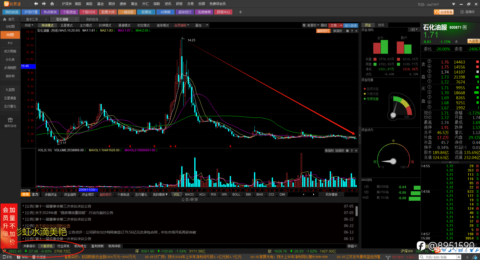Open the 沪深京 menu
The width and height of the screenshot is (480, 260).
(x=66, y=4)
